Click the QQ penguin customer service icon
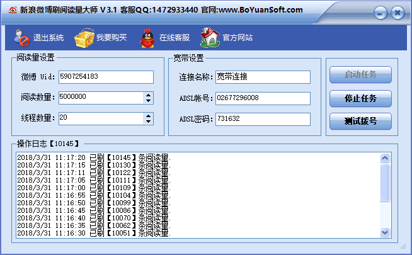The width and height of the screenshot is (412, 255). click(147, 38)
